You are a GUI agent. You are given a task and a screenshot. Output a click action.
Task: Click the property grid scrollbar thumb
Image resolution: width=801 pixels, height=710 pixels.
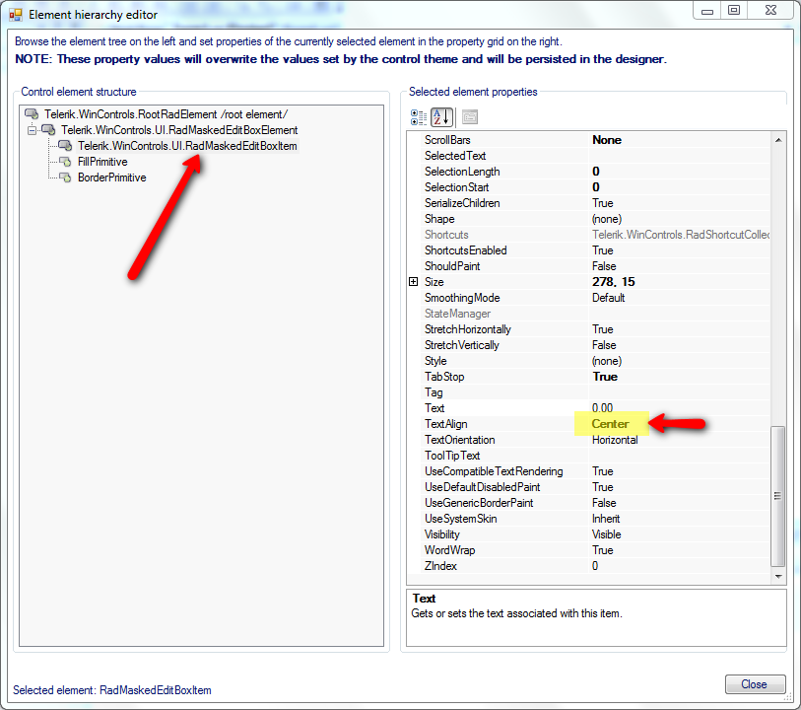[x=777, y=496]
